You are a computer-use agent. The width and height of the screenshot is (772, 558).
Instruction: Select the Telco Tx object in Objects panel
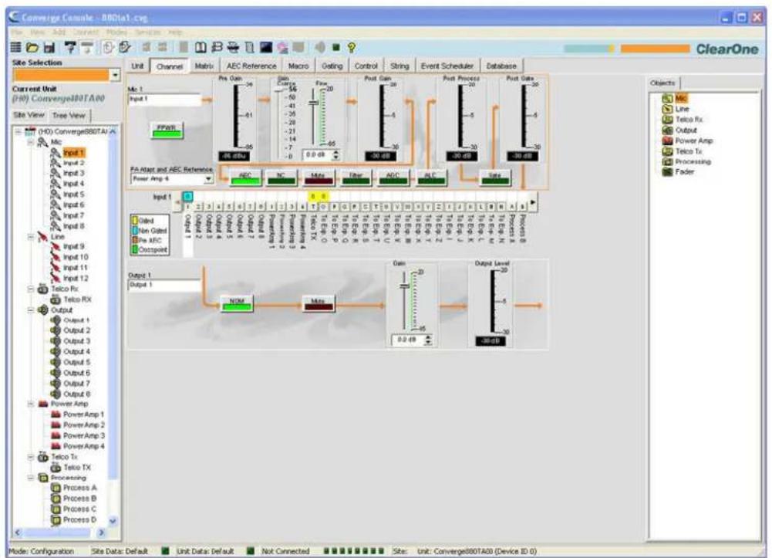tap(683, 151)
